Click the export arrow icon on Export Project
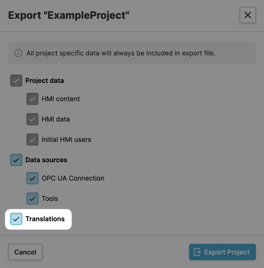 coord(197,252)
